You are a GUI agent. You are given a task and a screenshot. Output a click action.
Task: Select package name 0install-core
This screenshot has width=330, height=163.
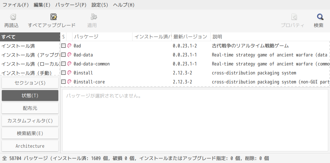coord(89,82)
